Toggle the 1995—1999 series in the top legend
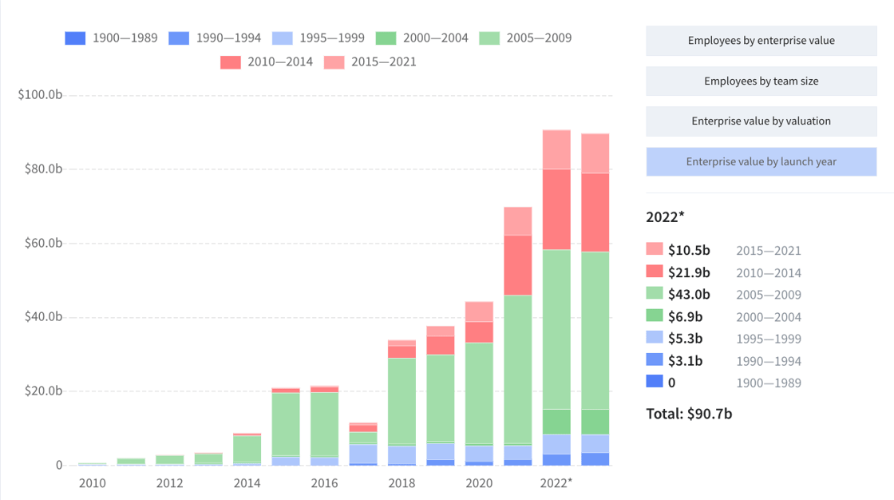This screenshot has height=500, width=894. tap(318, 38)
